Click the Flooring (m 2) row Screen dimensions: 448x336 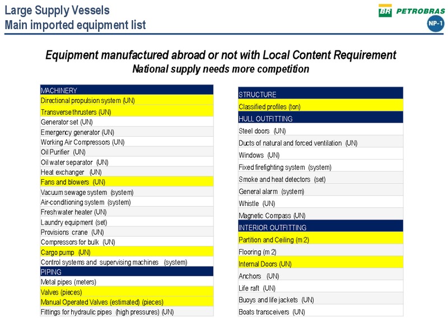click(320, 250)
